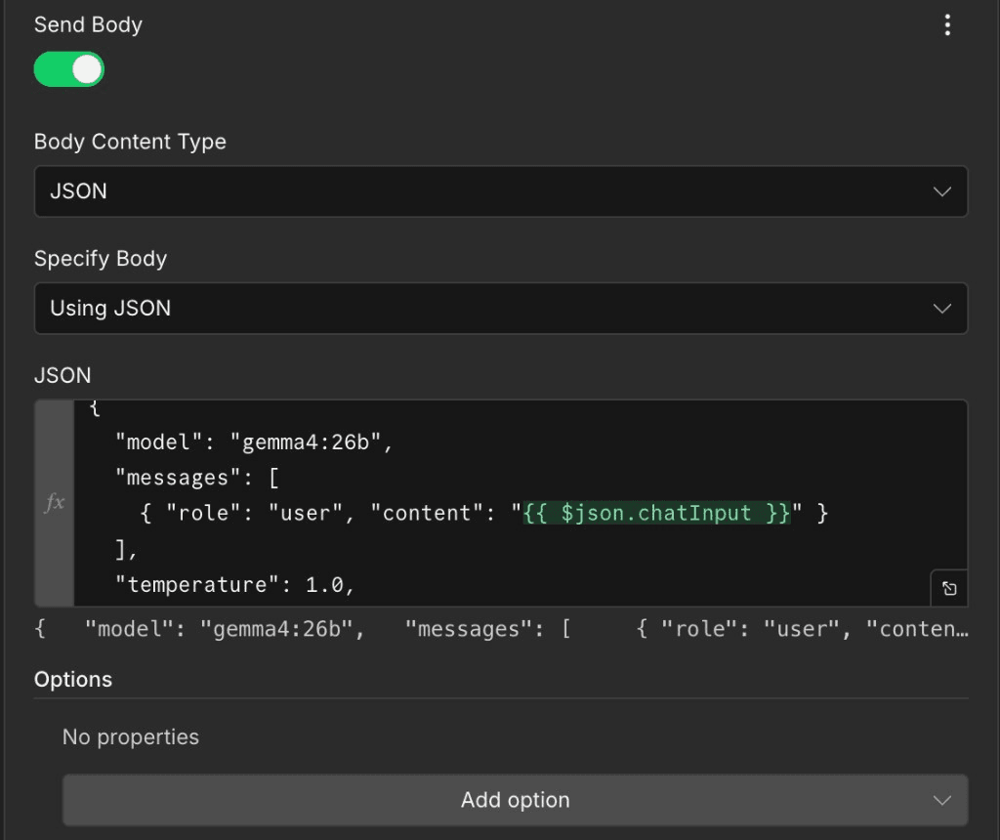
Task: Click the Specify Body field label
Action: click(101, 258)
